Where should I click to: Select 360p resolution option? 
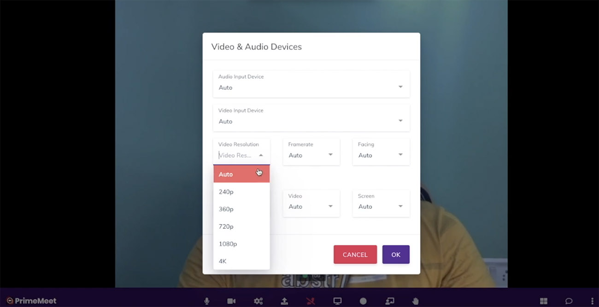tap(241, 209)
